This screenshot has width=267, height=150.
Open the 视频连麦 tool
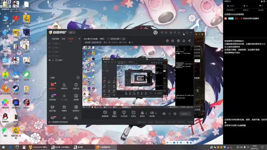(52, 97)
